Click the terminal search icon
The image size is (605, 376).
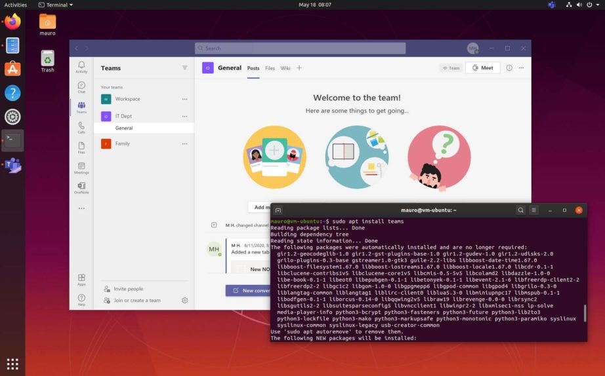click(x=520, y=210)
